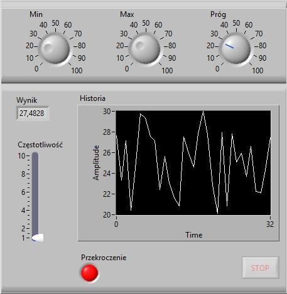Click the Próg knob dial

coord(236,49)
